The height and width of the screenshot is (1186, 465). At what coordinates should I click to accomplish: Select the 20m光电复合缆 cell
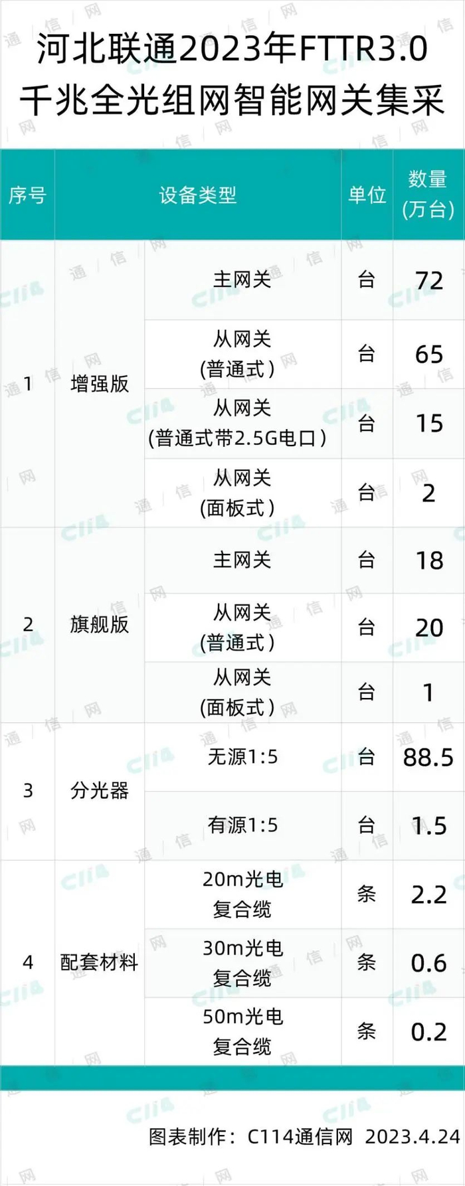coord(242,894)
